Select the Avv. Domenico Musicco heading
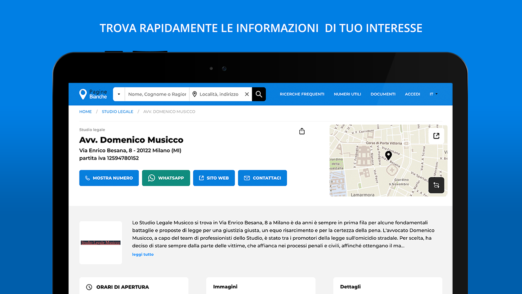Viewport: 522px width, 294px height. [x=131, y=140]
